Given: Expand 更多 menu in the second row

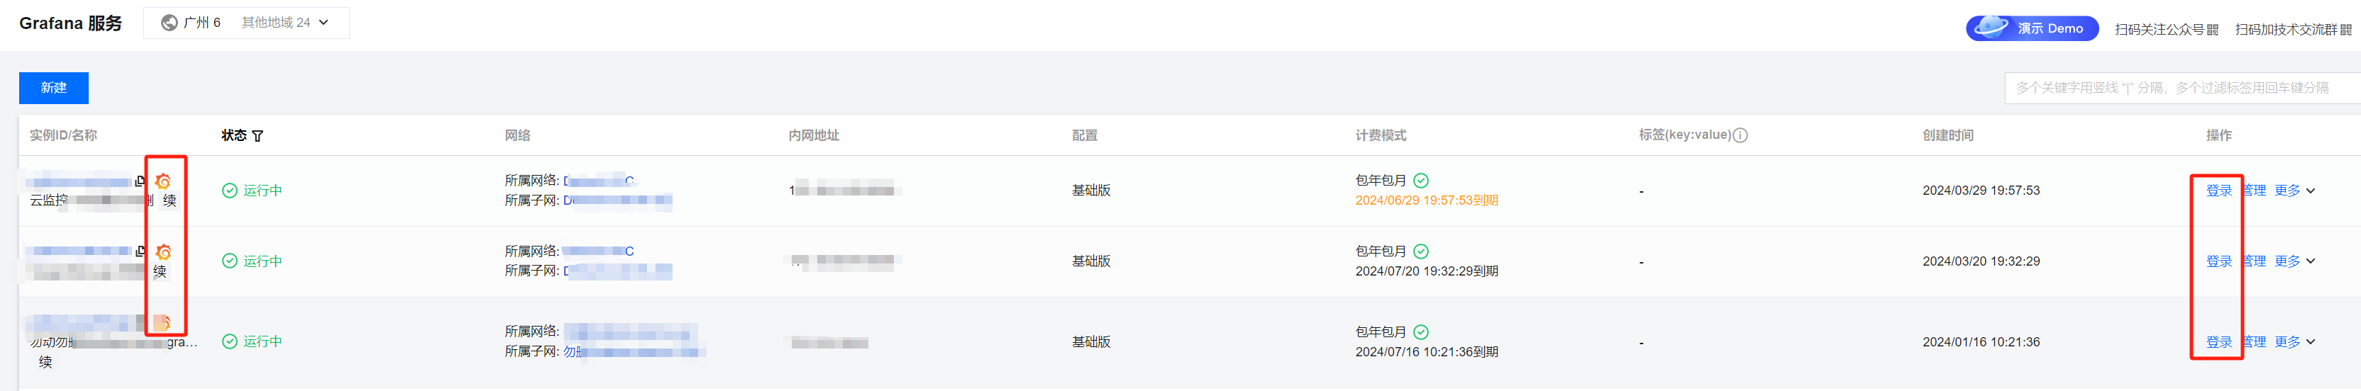Looking at the screenshot, I should (x=2295, y=261).
